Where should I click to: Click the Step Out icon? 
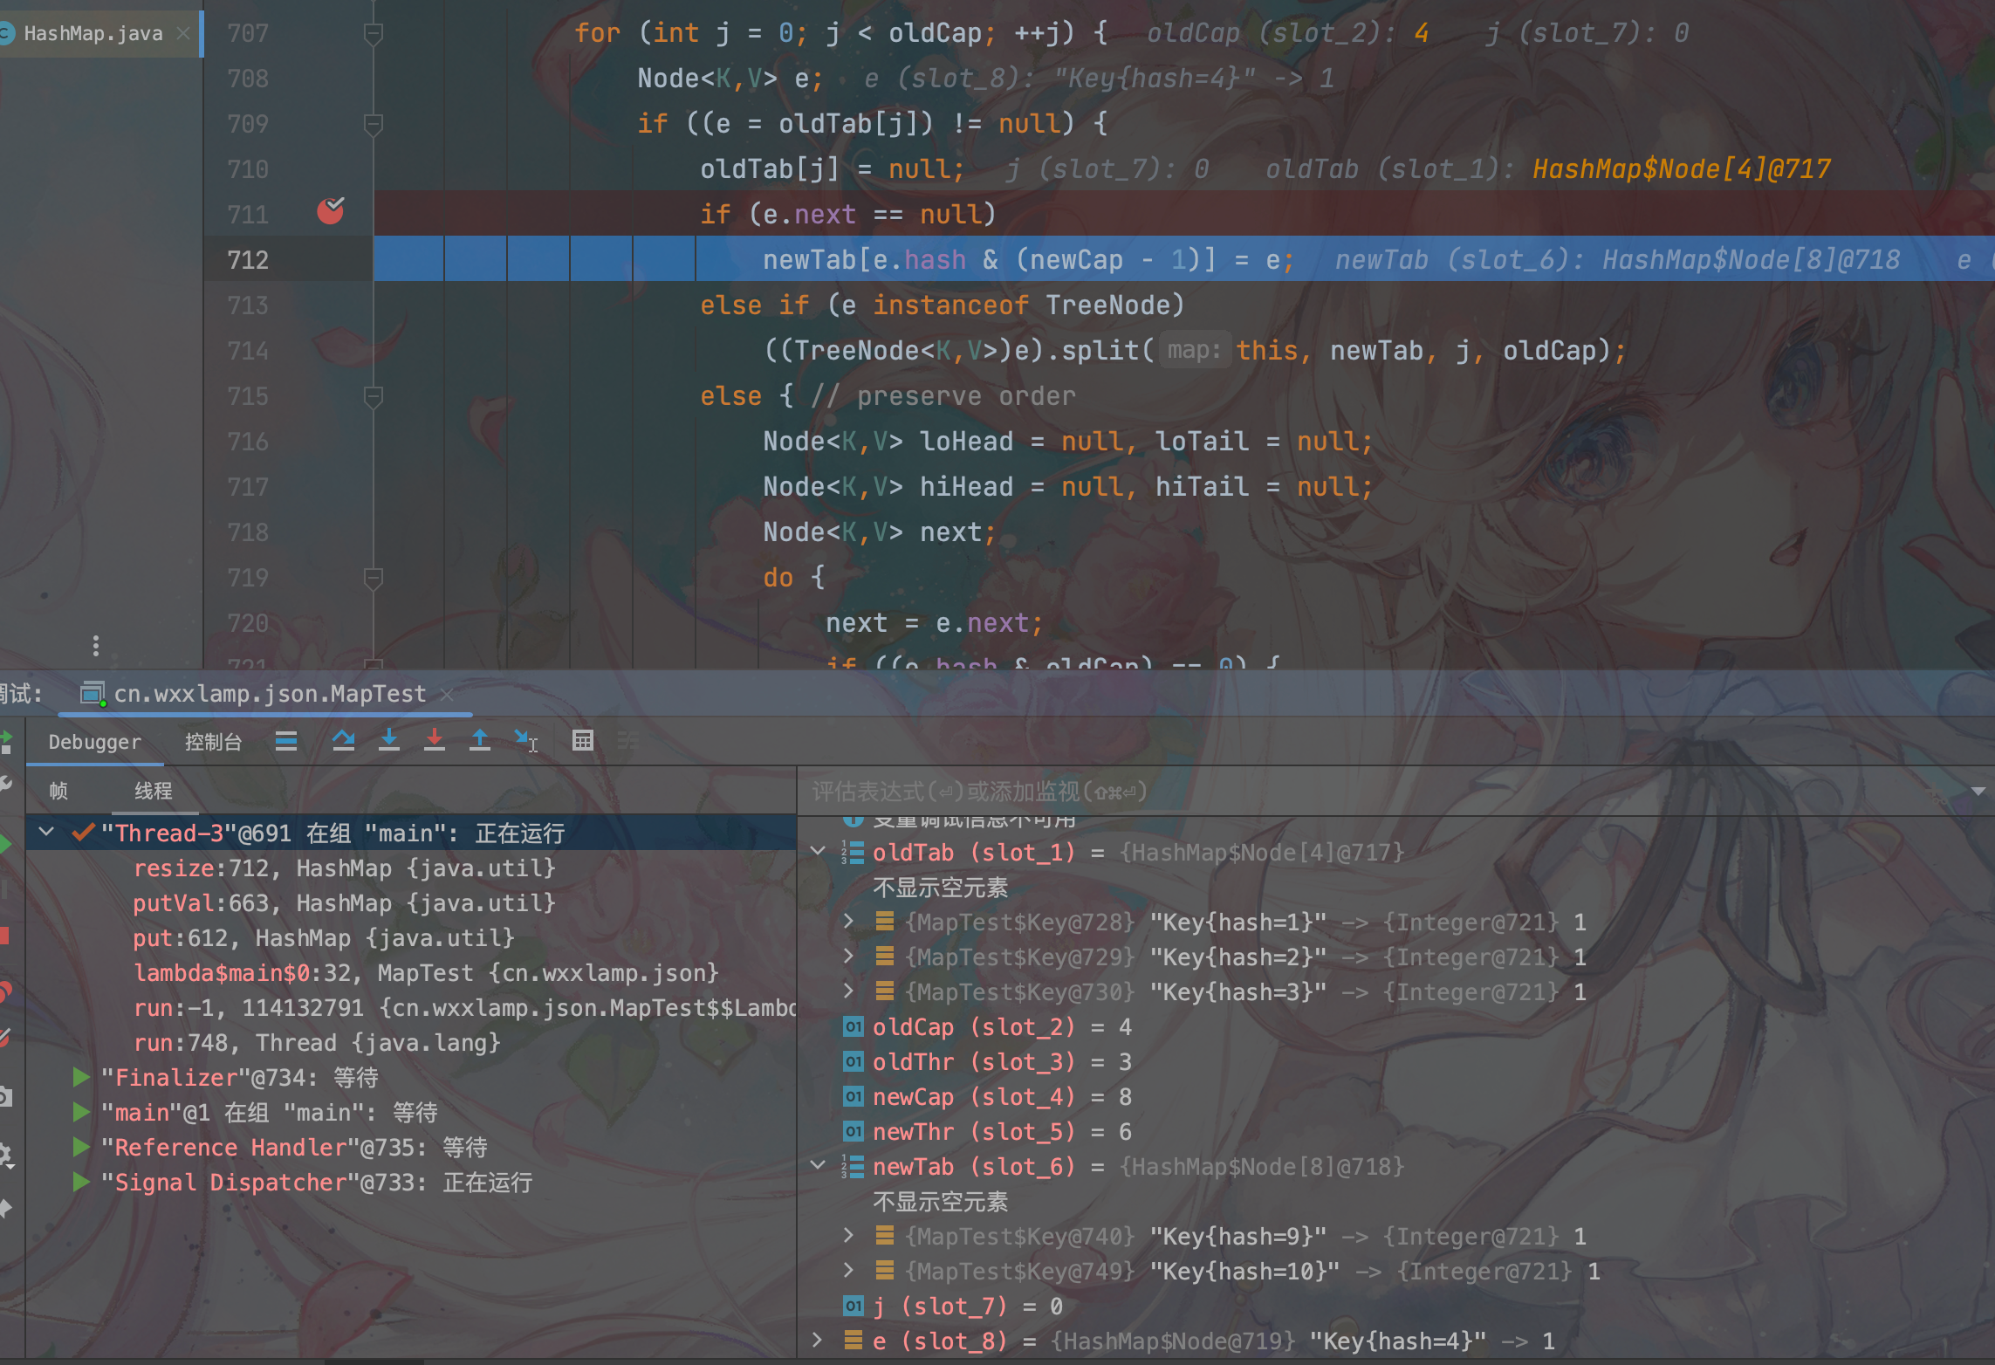480,741
